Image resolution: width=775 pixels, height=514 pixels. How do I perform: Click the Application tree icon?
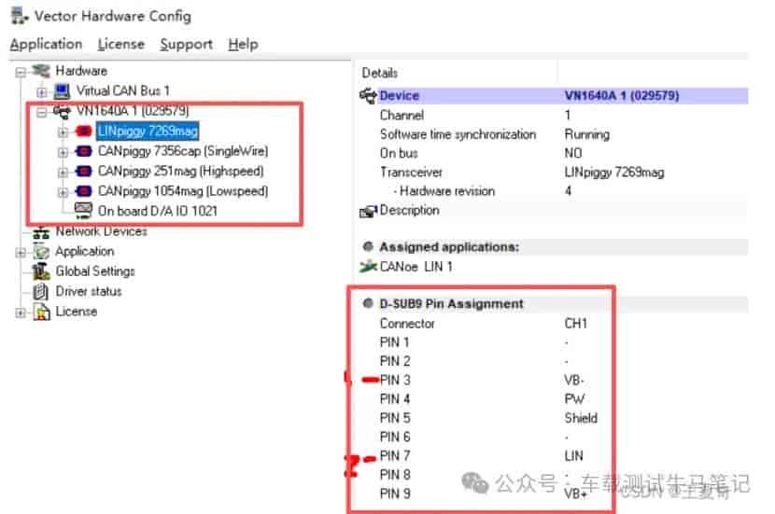click(41, 252)
